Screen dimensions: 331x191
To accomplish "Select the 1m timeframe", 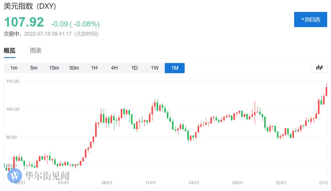I will point(14,68).
